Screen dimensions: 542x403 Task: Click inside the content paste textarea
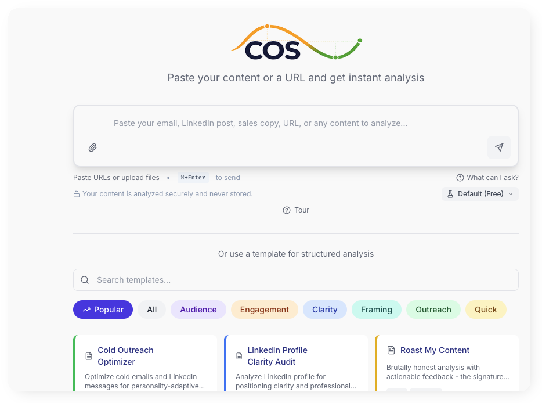pos(296,123)
